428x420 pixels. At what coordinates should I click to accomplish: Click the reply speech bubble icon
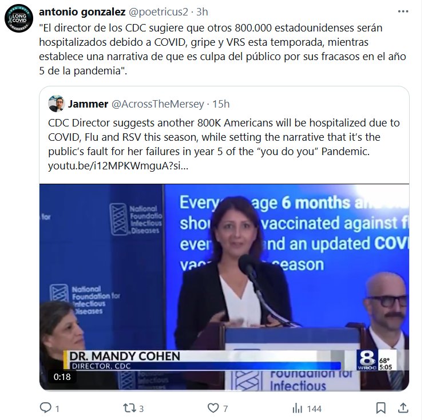[45, 408]
